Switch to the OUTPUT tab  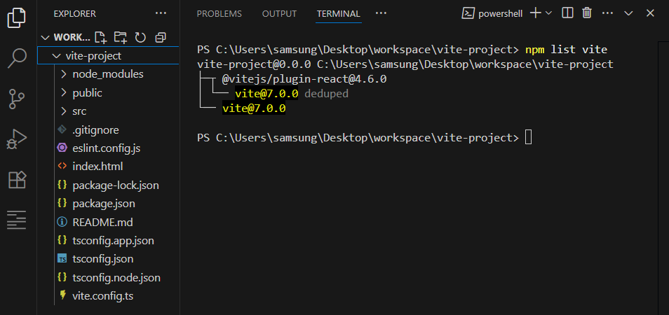(279, 14)
